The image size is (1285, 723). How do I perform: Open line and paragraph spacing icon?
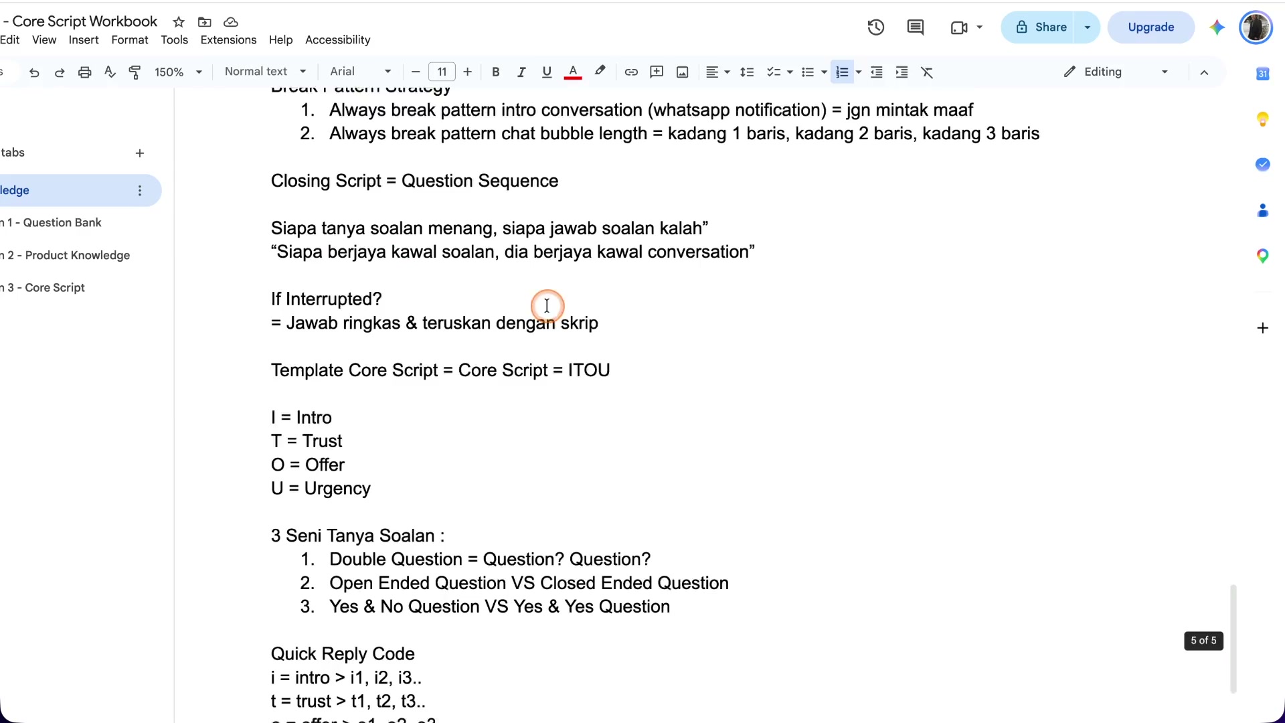748,72
